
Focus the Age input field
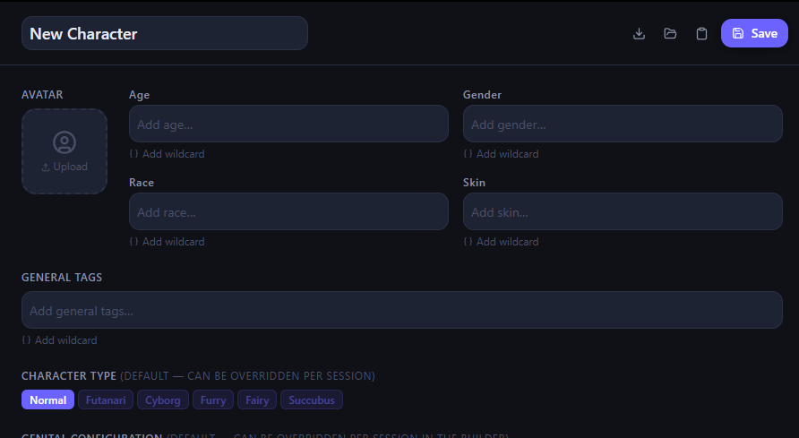coord(288,124)
